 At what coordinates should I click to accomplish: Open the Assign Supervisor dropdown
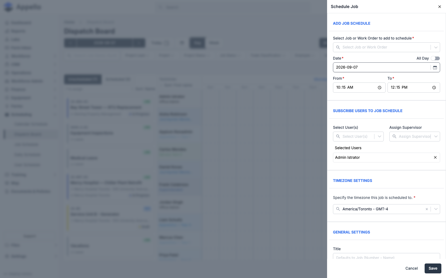(x=436, y=137)
